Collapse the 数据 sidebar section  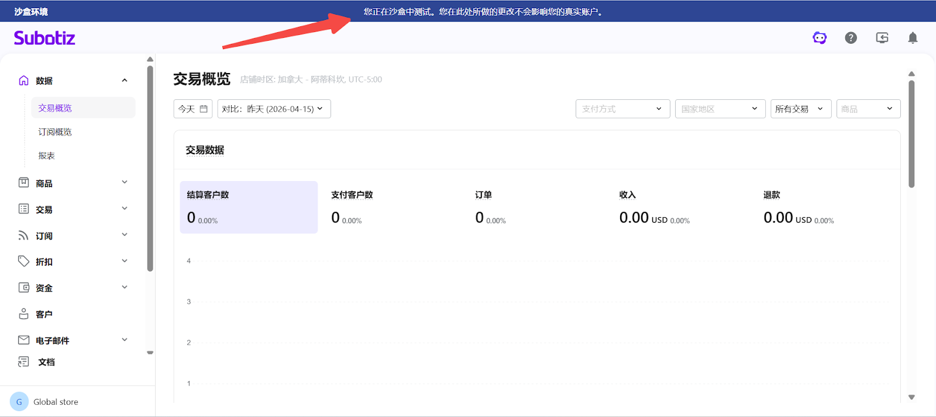coord(125,81)
